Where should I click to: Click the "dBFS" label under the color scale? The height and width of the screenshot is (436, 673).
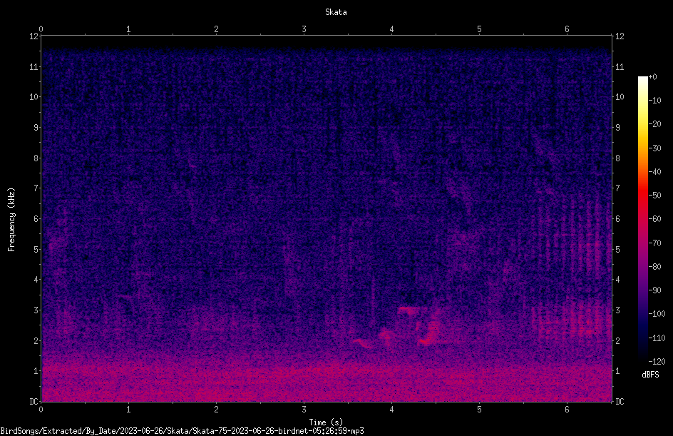tap(650, 375)
